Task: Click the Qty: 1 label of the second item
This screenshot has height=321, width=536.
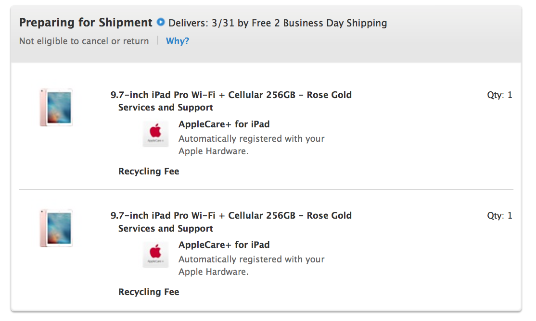Action: tap(499, 216)
